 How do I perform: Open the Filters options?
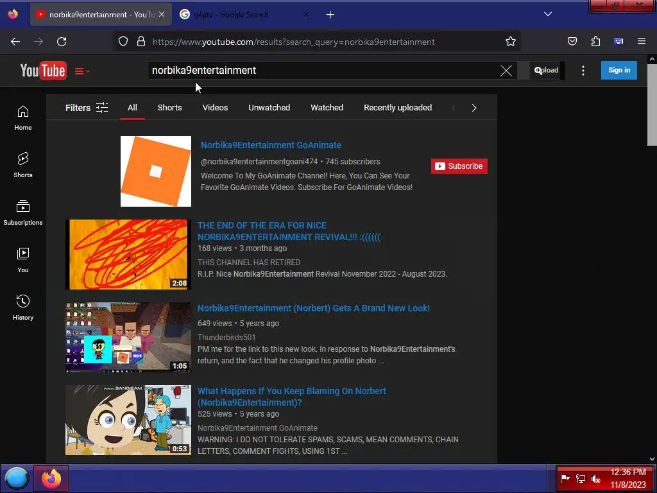pyautogui.click(x=87, y=108)
